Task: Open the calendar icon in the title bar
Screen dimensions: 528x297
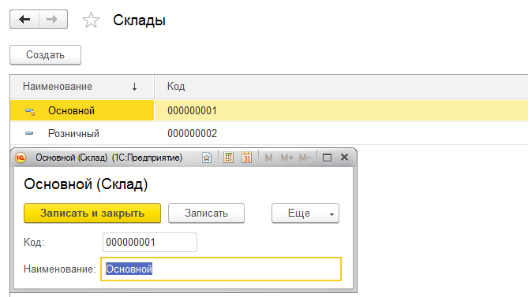Action: tap(246, 158)
